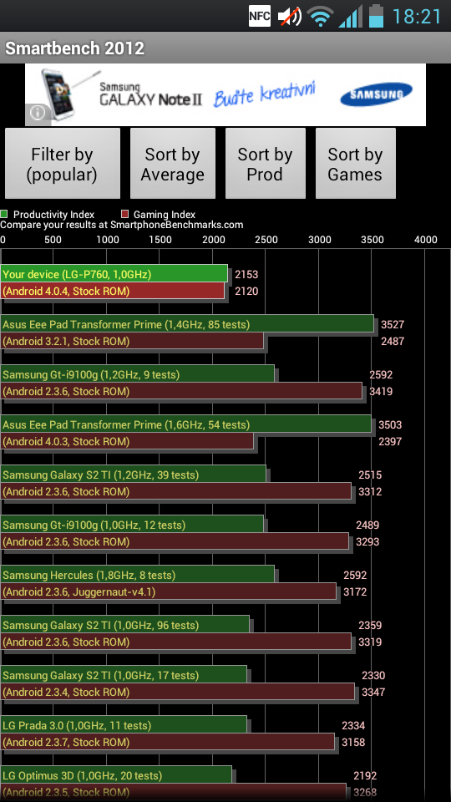The height and width of the screenshot is (802, 451).
Task: Tap the battery level icon
Action: (x=377, y=16)
